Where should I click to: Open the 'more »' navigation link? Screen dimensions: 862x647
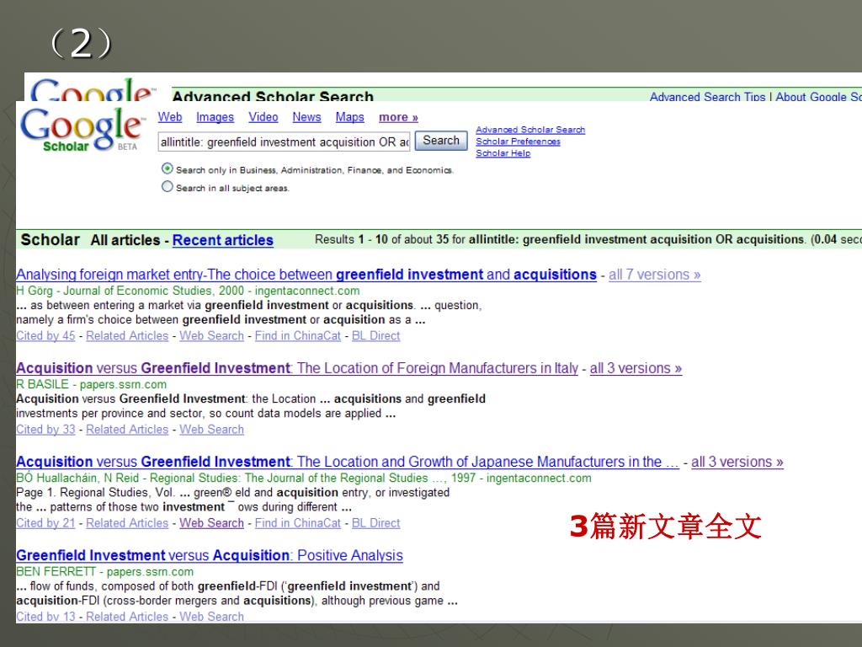[398, 117]
